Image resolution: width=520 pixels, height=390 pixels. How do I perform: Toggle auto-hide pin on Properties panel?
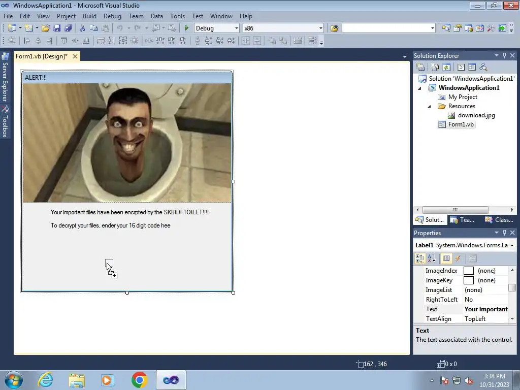(504, 233)
